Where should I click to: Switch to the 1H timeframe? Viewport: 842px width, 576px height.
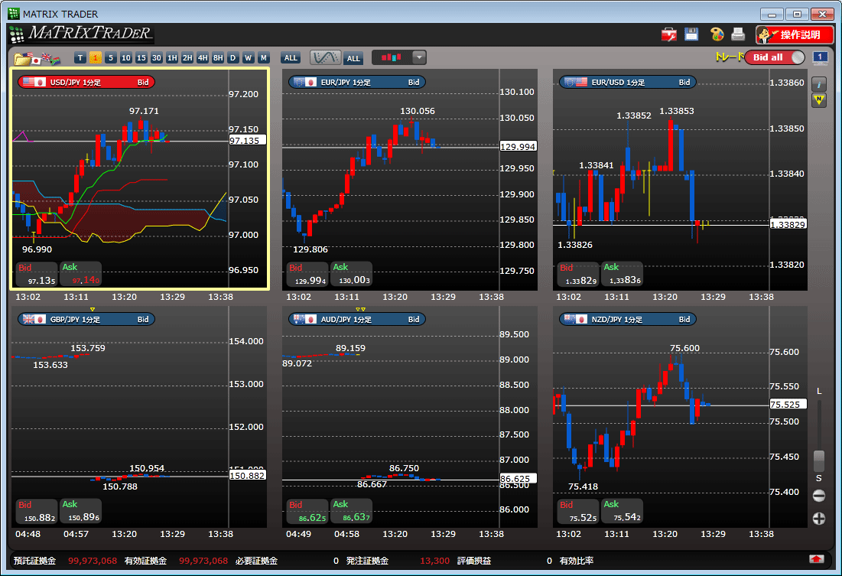pos(172,58)
